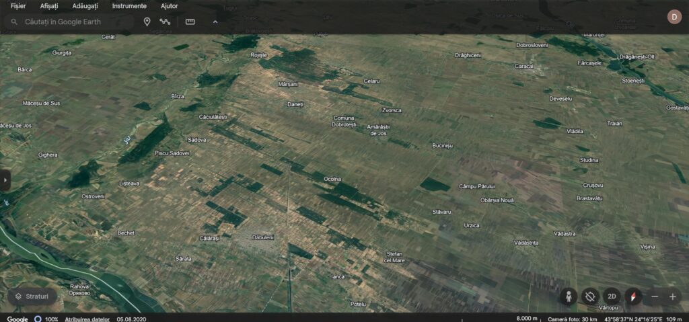Open Street View with the pegman icon
The width and height of the screenshot is (689, 322).
tap(569, 296)
